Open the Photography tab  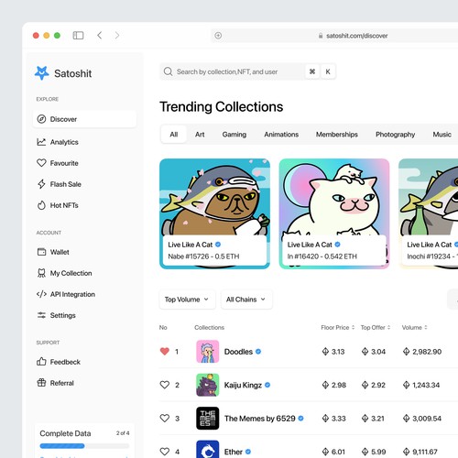pos(395,135)
